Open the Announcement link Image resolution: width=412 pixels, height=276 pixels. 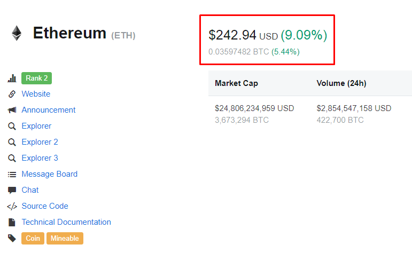49,110
